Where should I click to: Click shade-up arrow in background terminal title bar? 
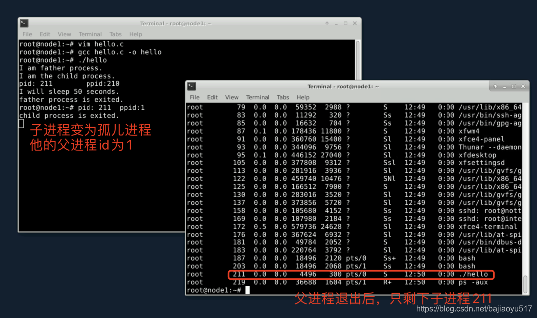[x=327, y=23]
